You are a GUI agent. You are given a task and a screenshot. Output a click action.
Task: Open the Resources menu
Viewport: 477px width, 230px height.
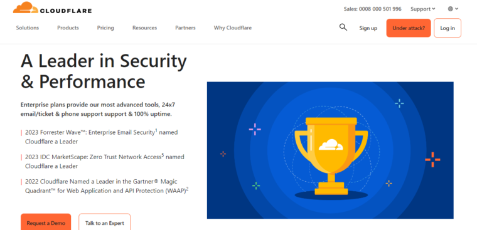(x=144, y=28)
